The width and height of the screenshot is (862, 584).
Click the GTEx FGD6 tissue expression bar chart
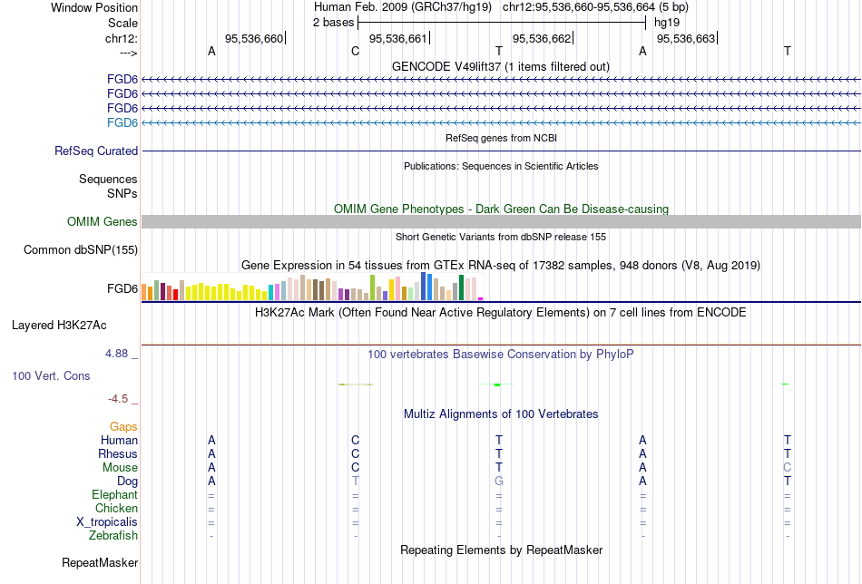point(312,287)
